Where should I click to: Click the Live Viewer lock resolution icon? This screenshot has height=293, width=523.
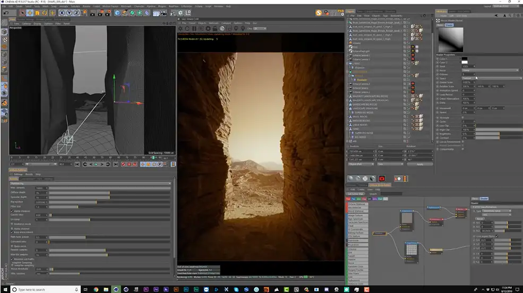[215, 28]
